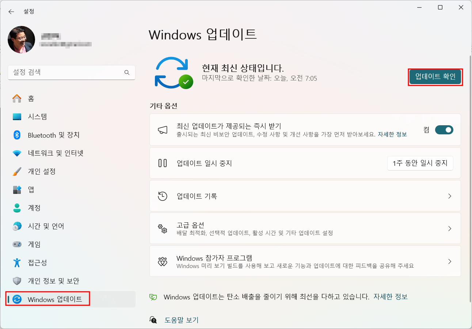Select Windows 업데이트 in the sidebar
Image resolution: width=472 pixels, height=329 pixels.
pos(72,299)
